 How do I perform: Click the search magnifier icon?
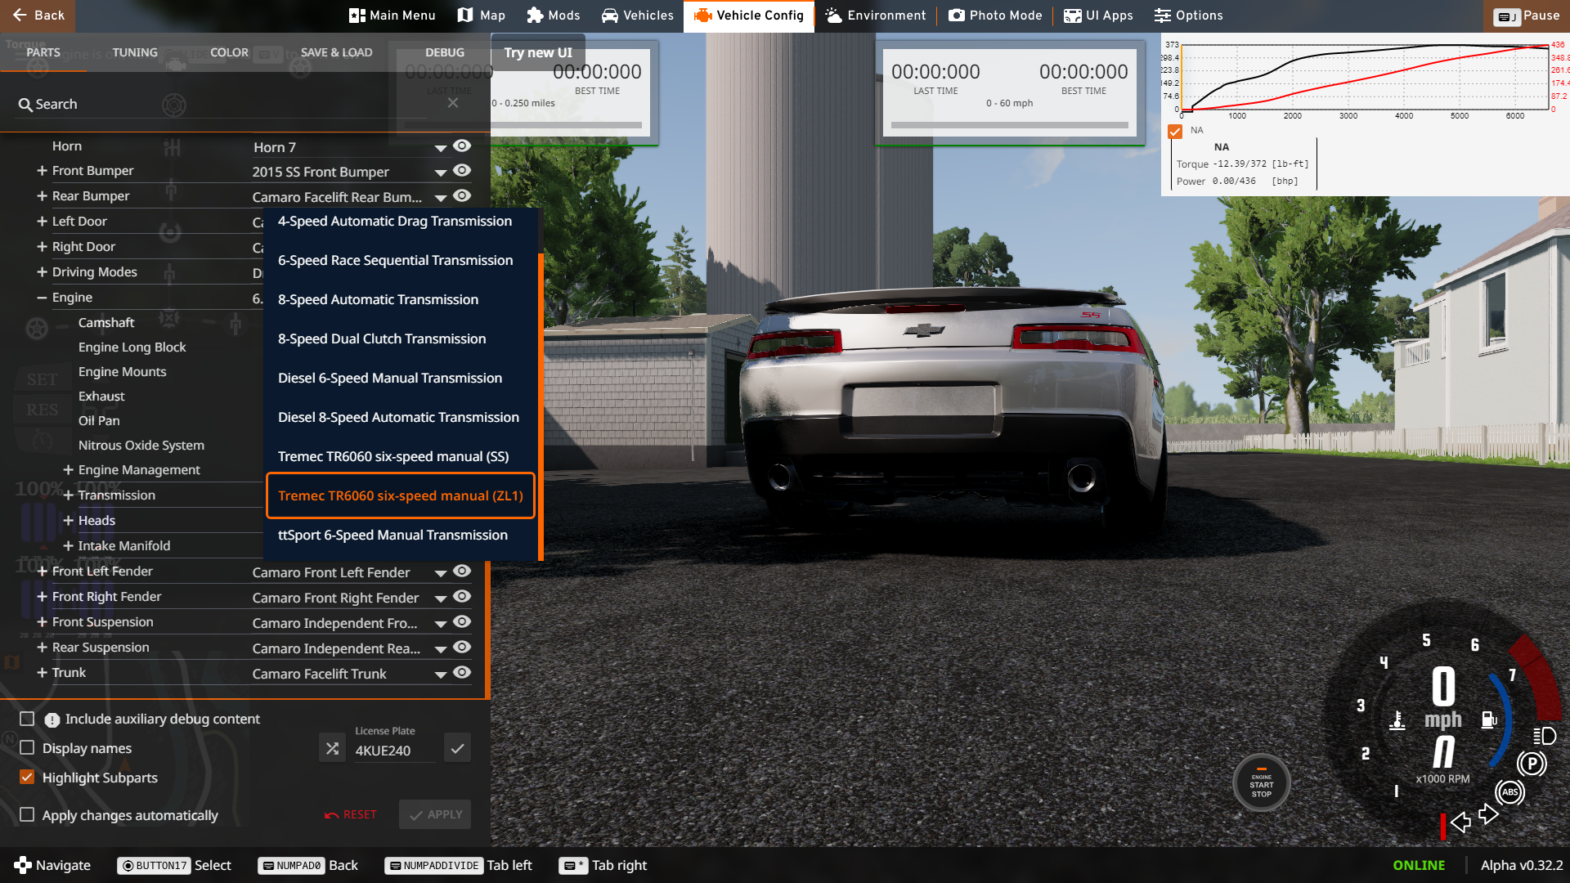25,105
